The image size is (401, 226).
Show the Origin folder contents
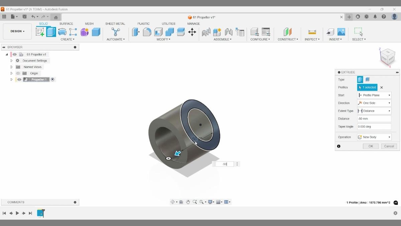11,73
